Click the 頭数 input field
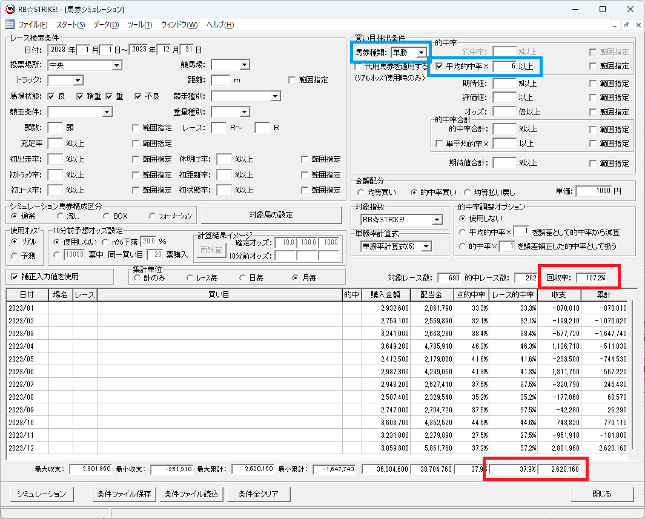Image resolution: width=645 pixels, height=519 pixels. (55, 128)
